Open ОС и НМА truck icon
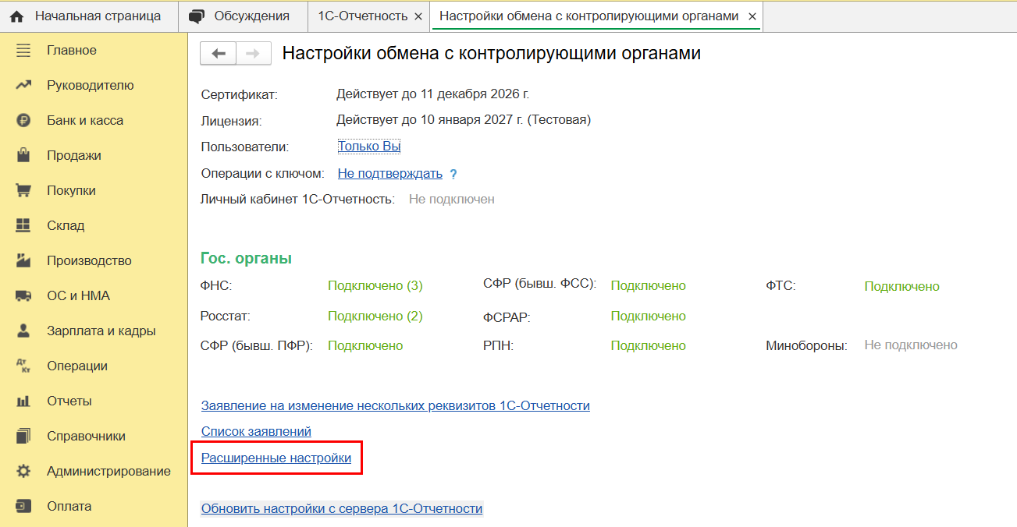The width and height of the screenshot is (1017, 527). pyautogui.click(x=23, y=295)
